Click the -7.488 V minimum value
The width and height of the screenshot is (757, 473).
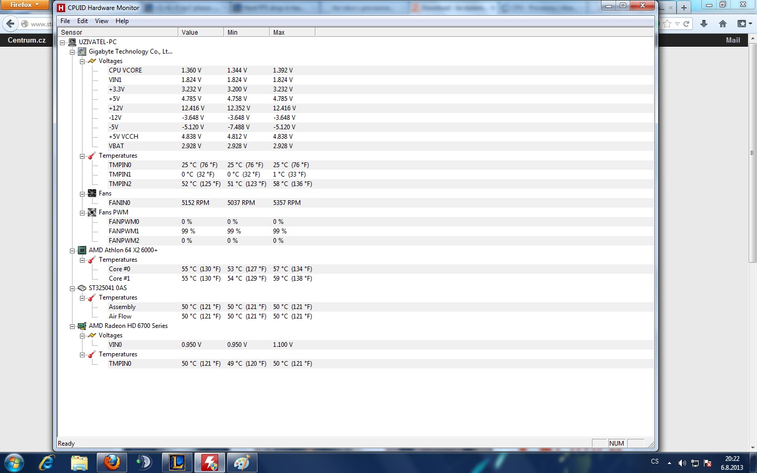[x=239, y=127]
